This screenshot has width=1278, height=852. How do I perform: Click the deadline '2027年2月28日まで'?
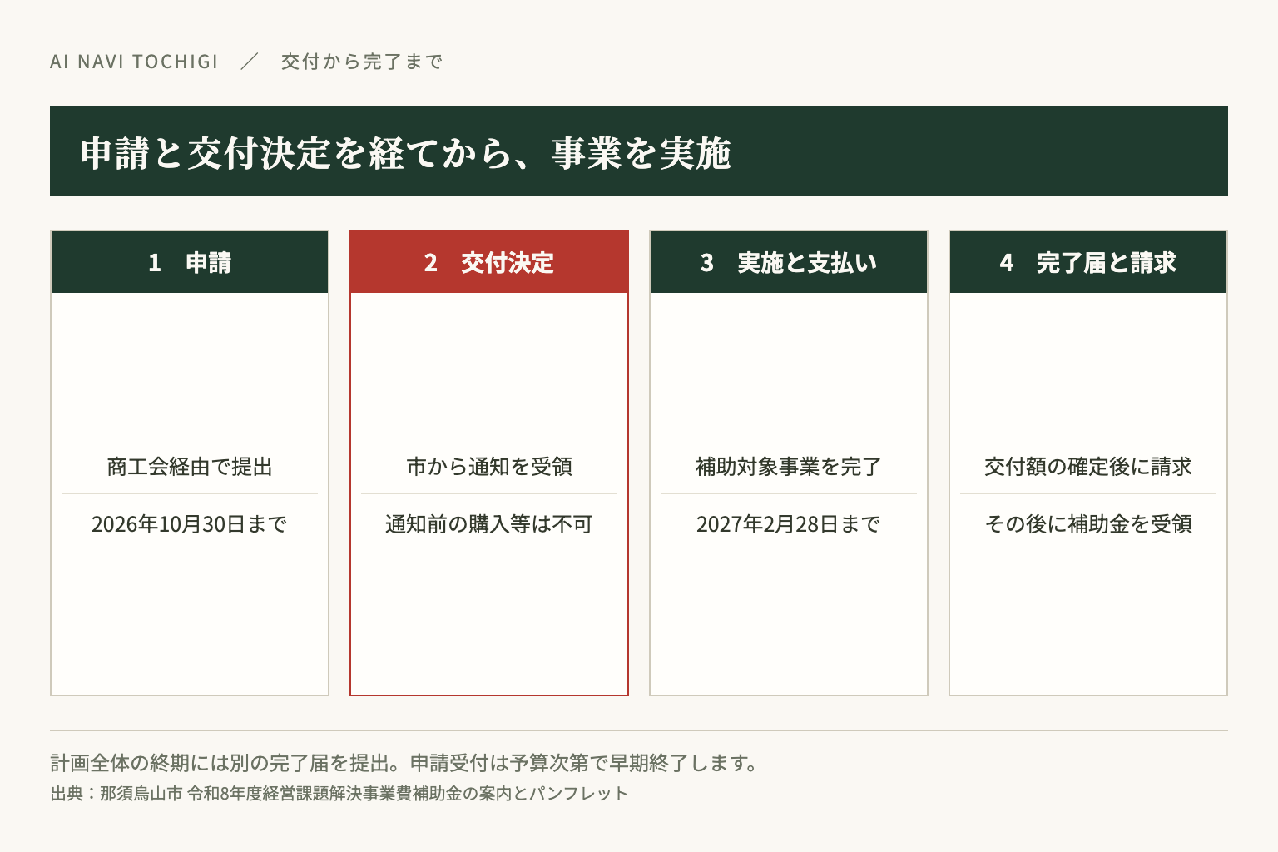(x=789, y=524)
